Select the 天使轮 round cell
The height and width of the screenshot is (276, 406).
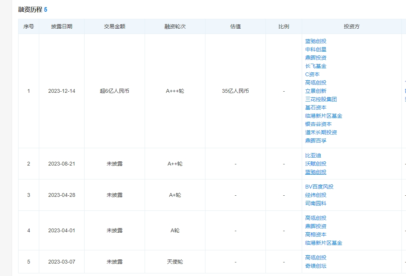175,262
